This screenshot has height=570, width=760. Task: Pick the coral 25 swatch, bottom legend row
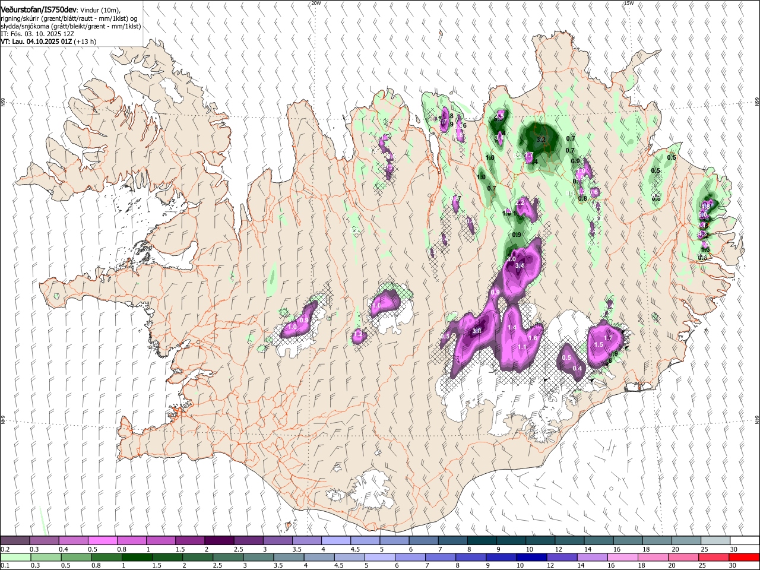click(x=714, y=557)
